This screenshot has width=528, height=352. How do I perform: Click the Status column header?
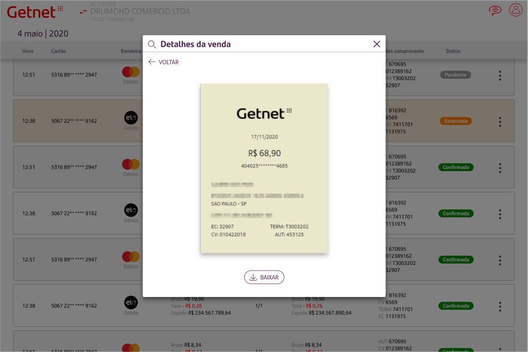(453, 51)
